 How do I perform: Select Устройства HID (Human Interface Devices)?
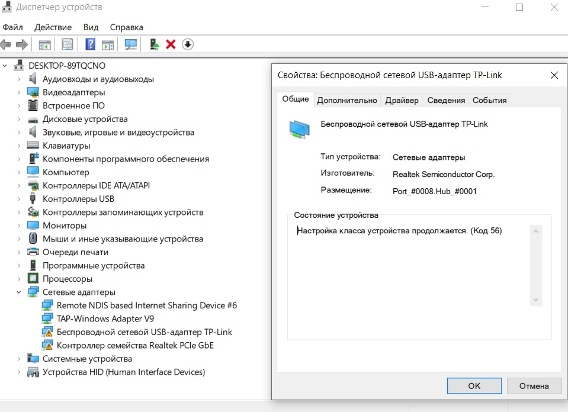tap(124, 372)
